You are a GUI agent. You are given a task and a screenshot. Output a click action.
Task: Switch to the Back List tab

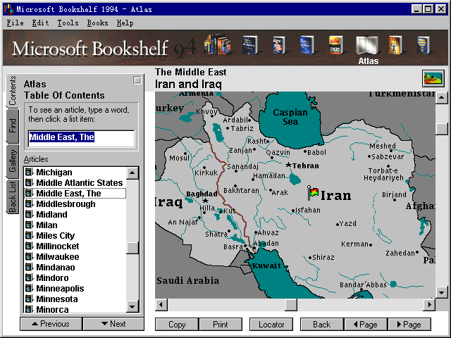[x=13, y=197]
